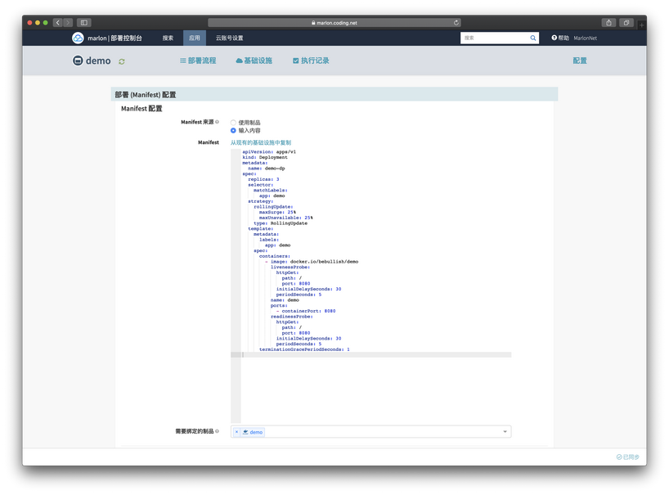Expand the bound artifacts dropdown arrow
Viewport: 669px width, 495px height.
coord(505,432)
